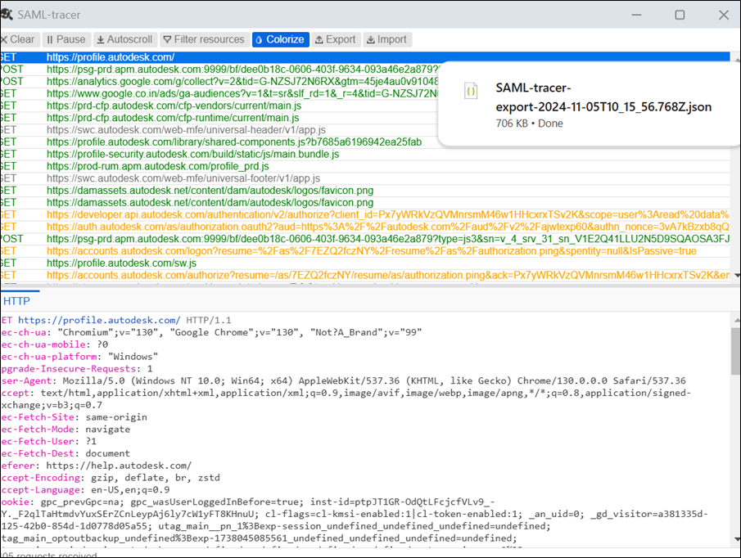
Task: Click the Export button
Action: tap(336, 39)
